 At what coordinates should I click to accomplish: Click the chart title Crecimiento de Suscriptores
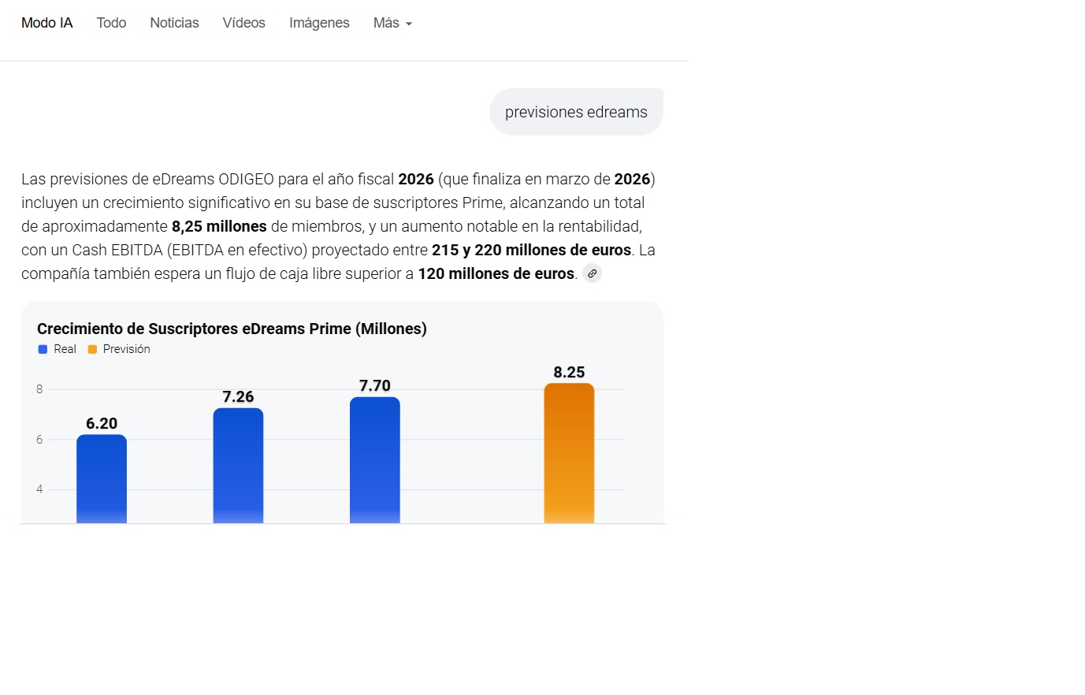(232, 329)
